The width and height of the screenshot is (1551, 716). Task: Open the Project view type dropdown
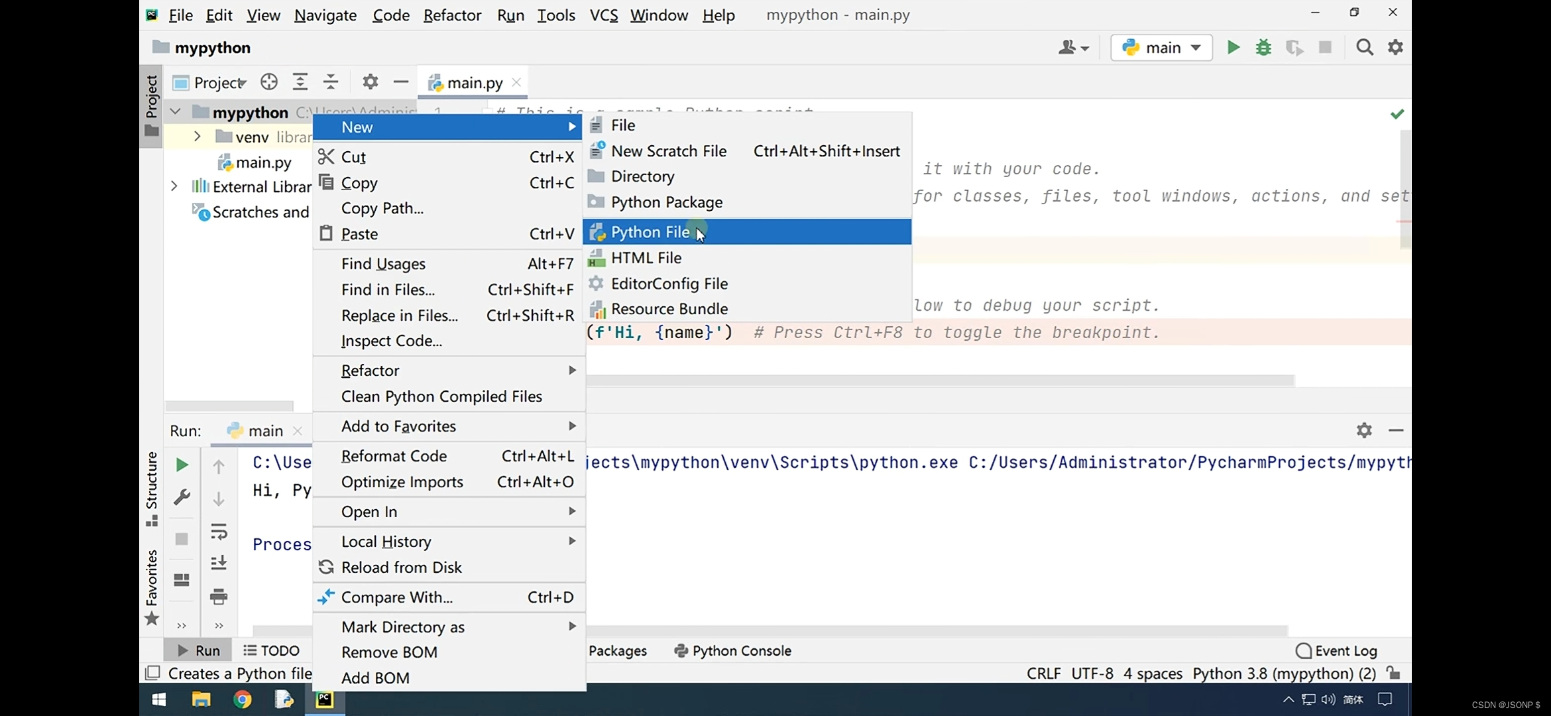tap(209, 83)
